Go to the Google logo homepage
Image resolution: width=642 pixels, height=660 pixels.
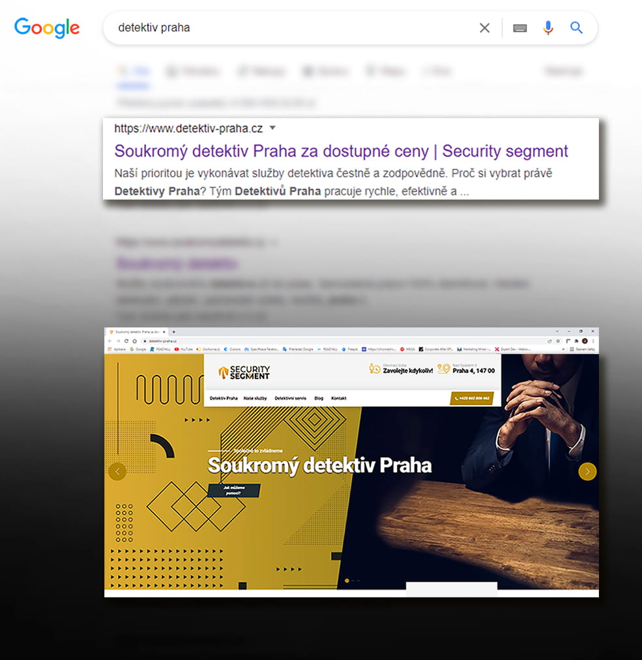point(47,28)
